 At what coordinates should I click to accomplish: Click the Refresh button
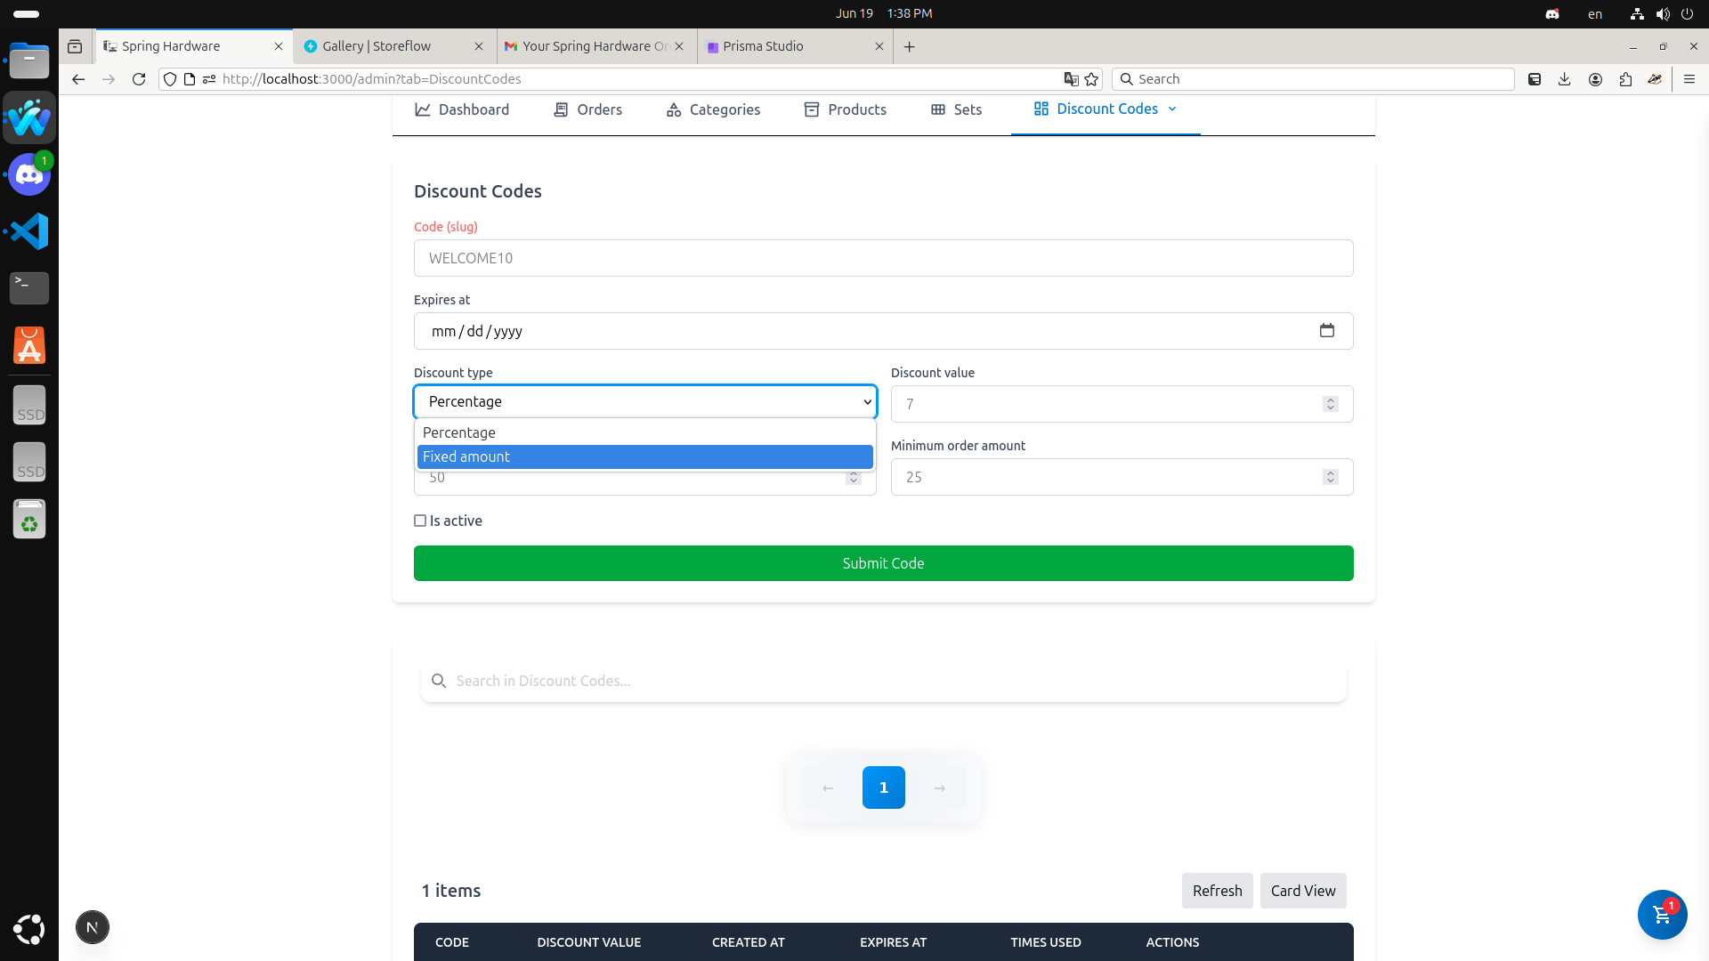1217,891
